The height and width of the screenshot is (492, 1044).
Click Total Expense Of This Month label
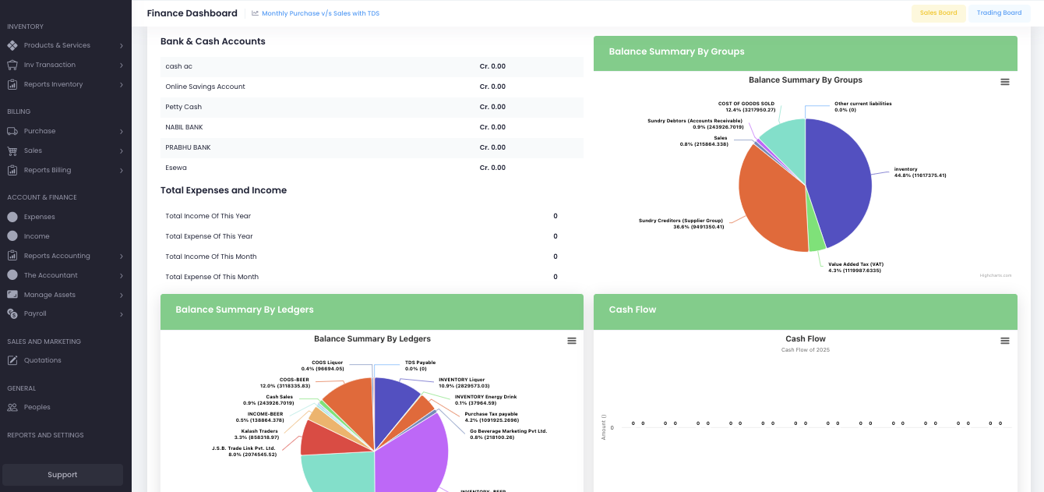click(212, 277)
